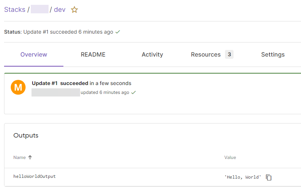Click the orange M user avatar

tap(18, 87)
